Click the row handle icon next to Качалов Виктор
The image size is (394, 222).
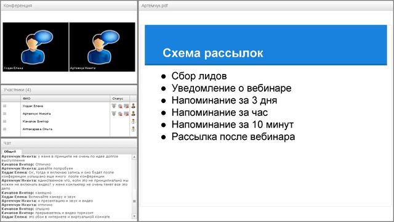coord(4,121)
